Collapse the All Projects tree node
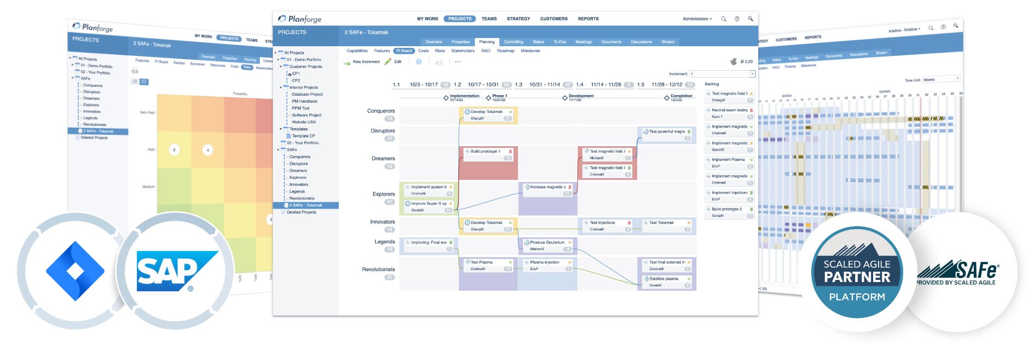The width and height of the screenshot is (1033, 344). click(x=276, y=53)
